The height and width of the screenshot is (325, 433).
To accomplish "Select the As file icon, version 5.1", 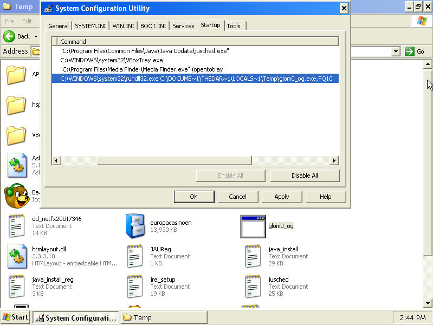I will click(x=17, y=165).
